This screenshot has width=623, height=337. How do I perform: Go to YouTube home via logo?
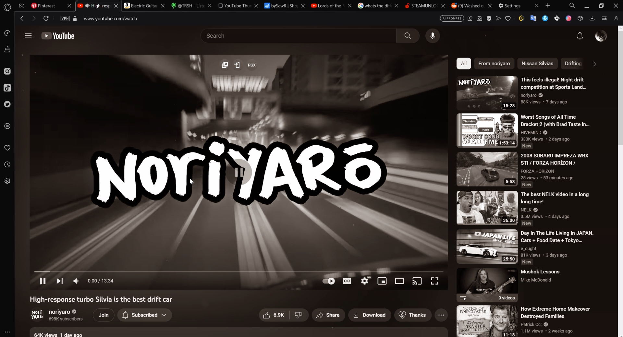coord(58,36)
